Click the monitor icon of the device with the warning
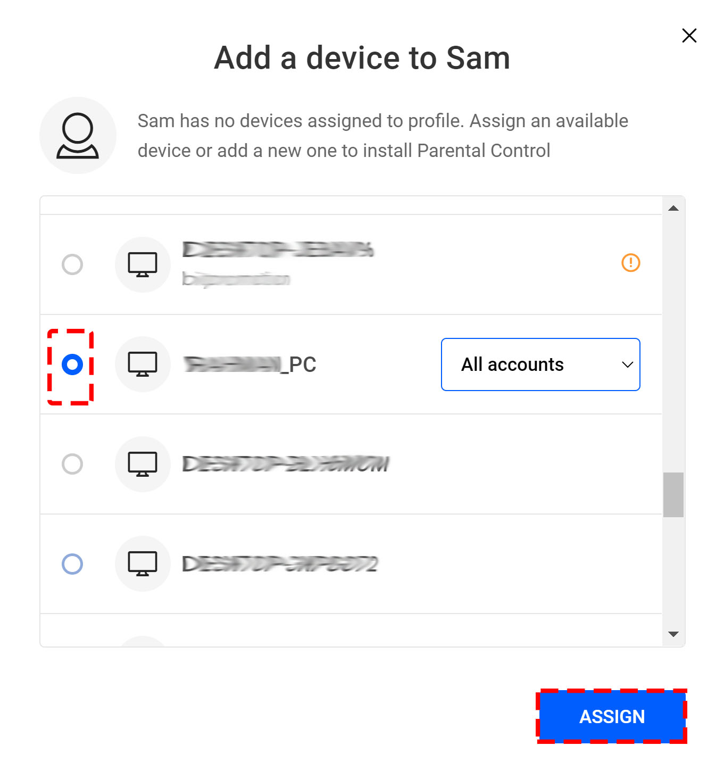The width and height of the screenshot is (724, 779). click(x=143, y=264)
